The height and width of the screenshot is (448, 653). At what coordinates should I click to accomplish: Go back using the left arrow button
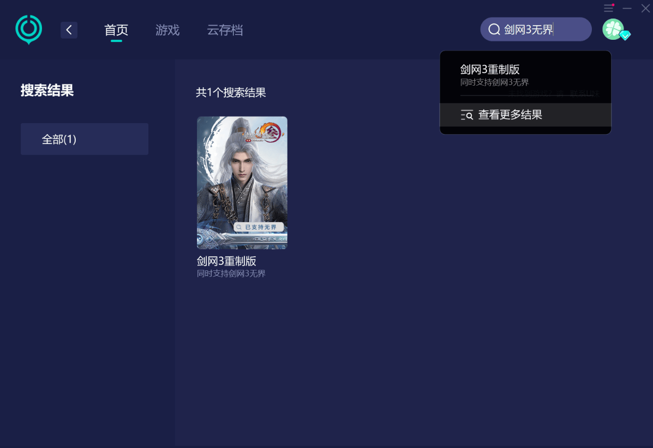pos(69,30)
